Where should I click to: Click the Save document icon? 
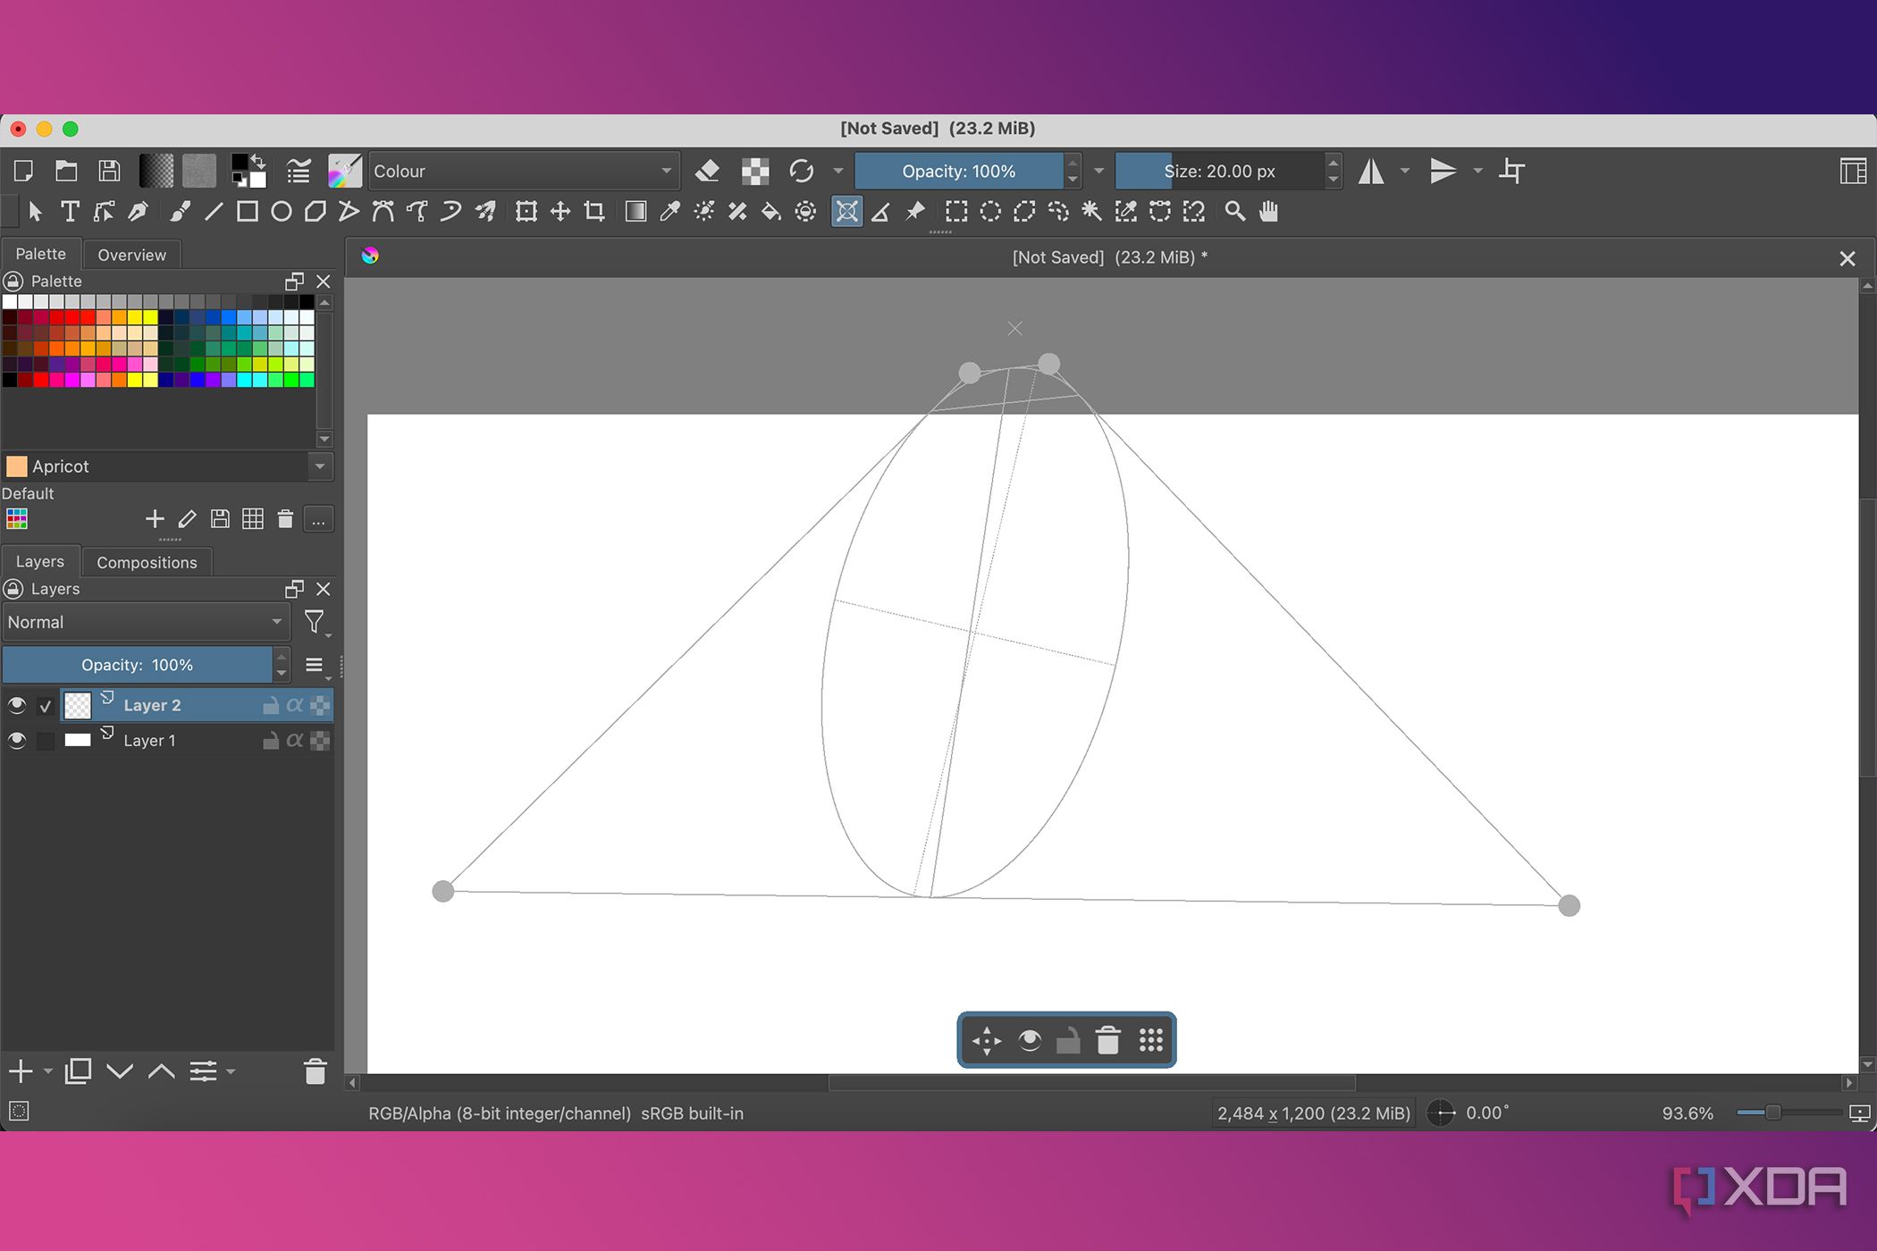pyautogui.click(x=109, y=171)
